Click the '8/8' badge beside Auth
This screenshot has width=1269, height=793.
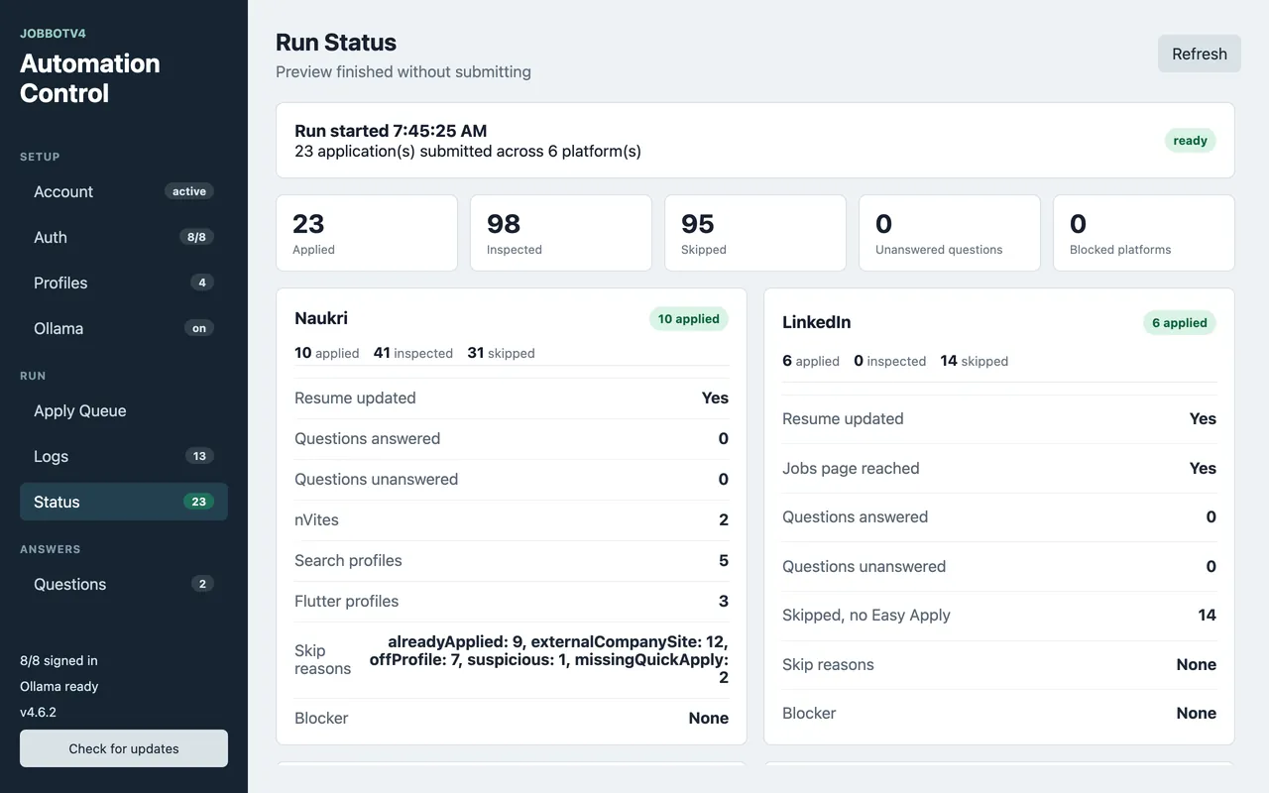tap(197, 237)
